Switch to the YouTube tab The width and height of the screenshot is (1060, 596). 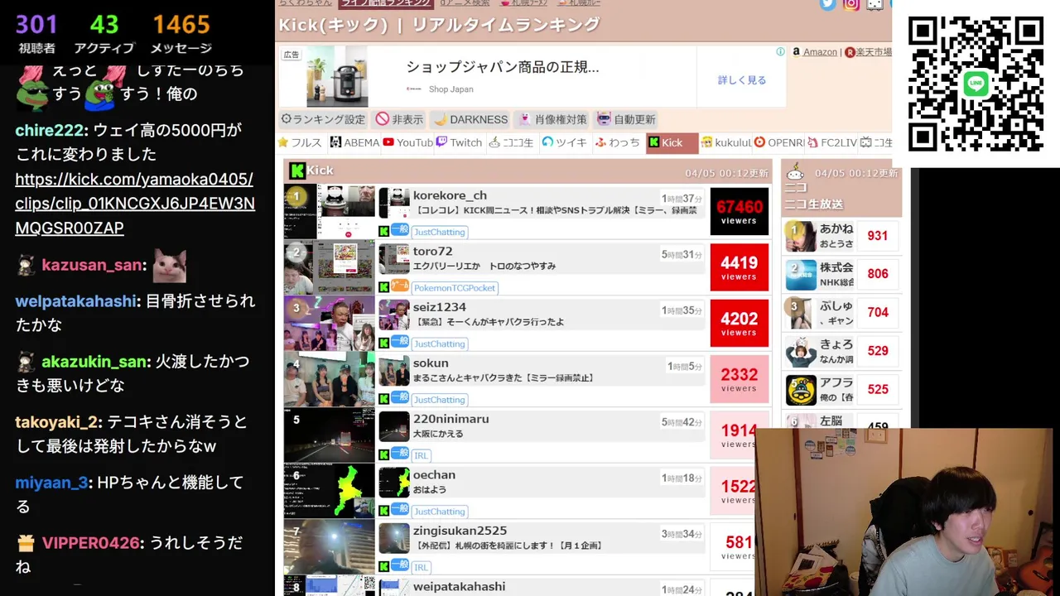[407, 142]
